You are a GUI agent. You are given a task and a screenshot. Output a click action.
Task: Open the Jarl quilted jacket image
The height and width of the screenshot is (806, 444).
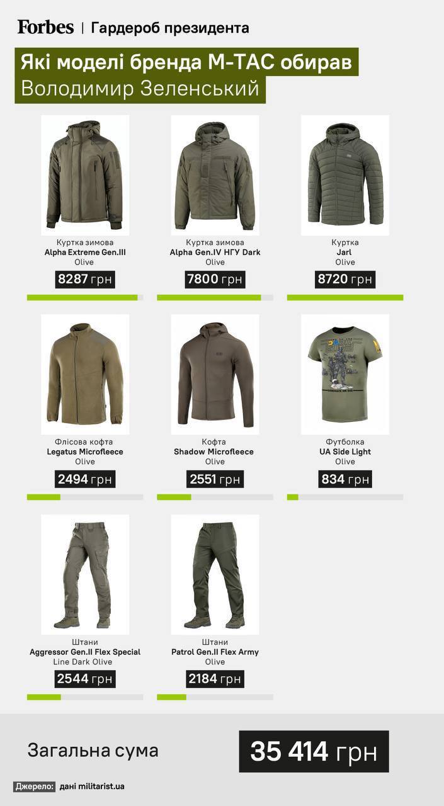[345, 175]
